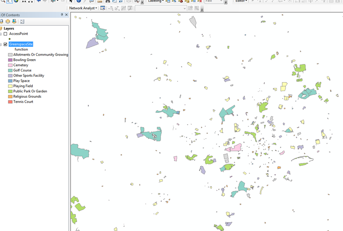Viewport: 343px width, 231px height.
Task: Select the Select/Move Network Locations tool
Action: tap(117, 8)
